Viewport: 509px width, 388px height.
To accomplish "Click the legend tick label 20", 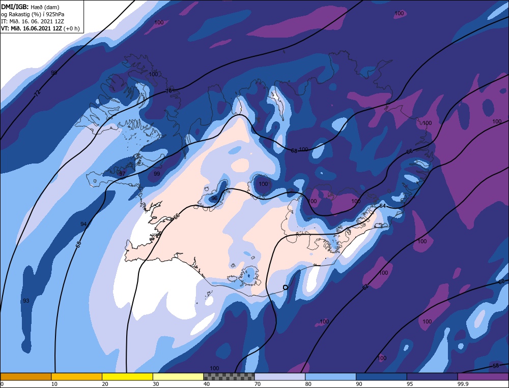I will [105, 384].
